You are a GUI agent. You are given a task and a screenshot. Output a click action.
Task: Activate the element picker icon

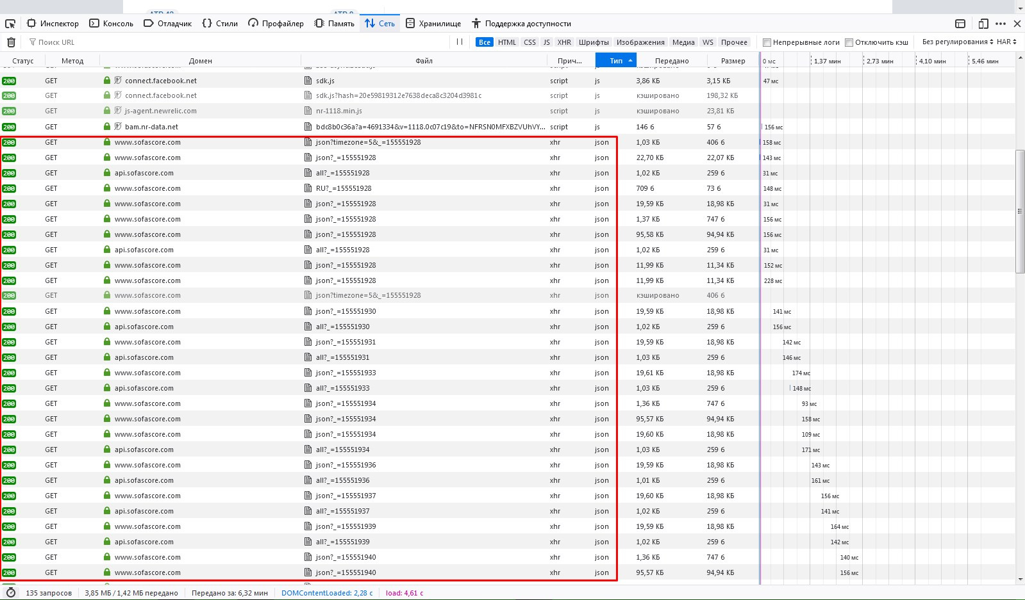[10, 24]
